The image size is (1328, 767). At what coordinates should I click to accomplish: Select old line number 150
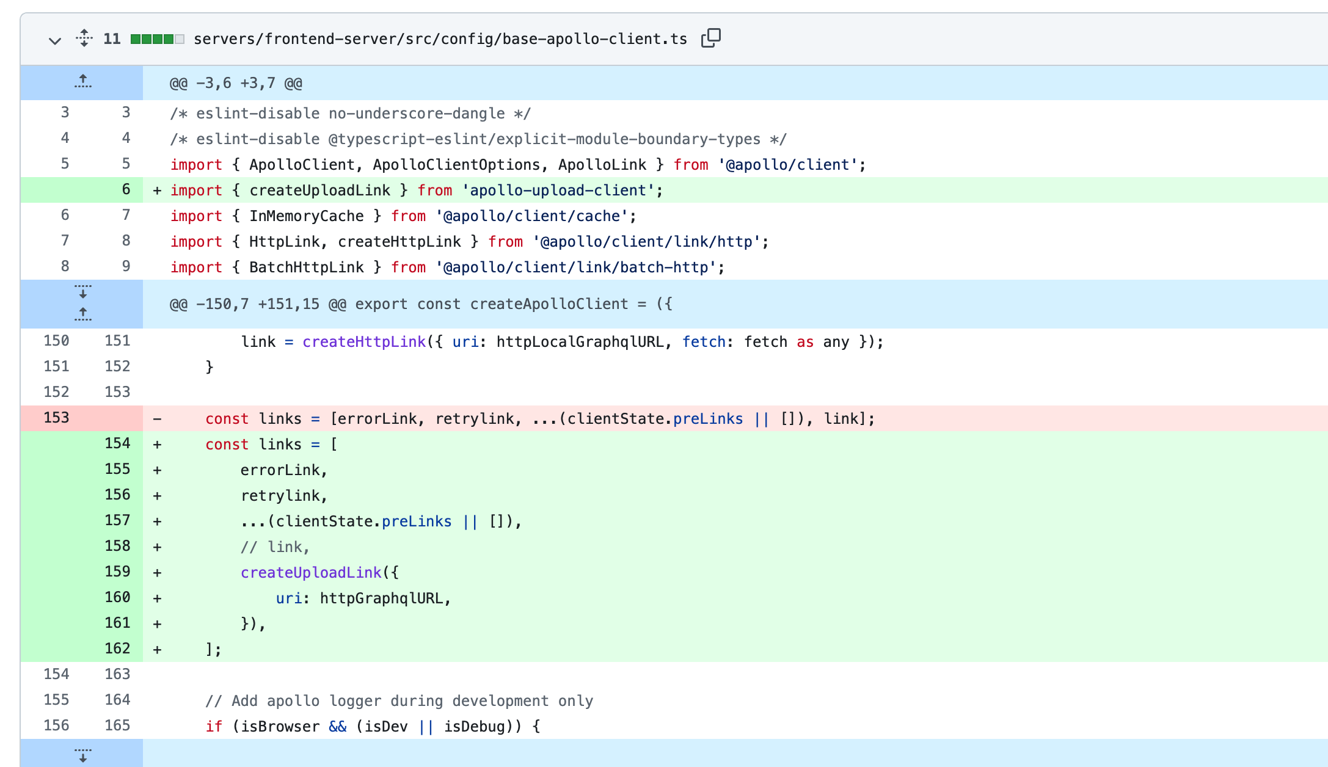click(x=56, y=341)
